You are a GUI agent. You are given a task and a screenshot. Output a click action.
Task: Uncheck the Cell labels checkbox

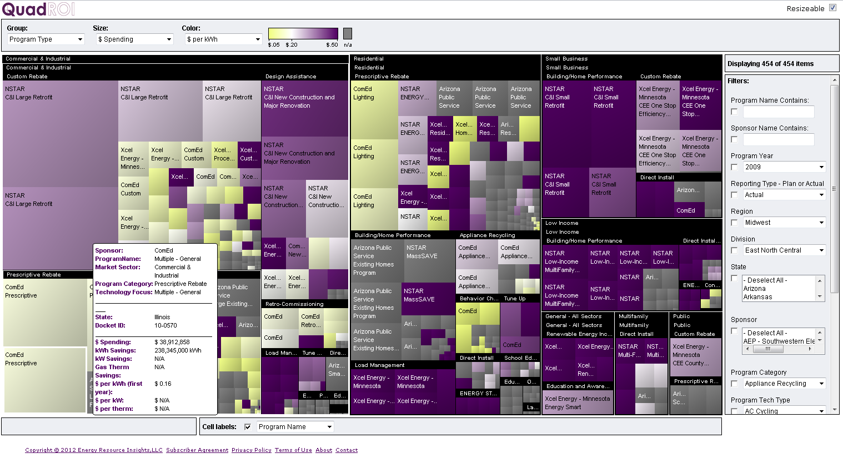[248, 427]
